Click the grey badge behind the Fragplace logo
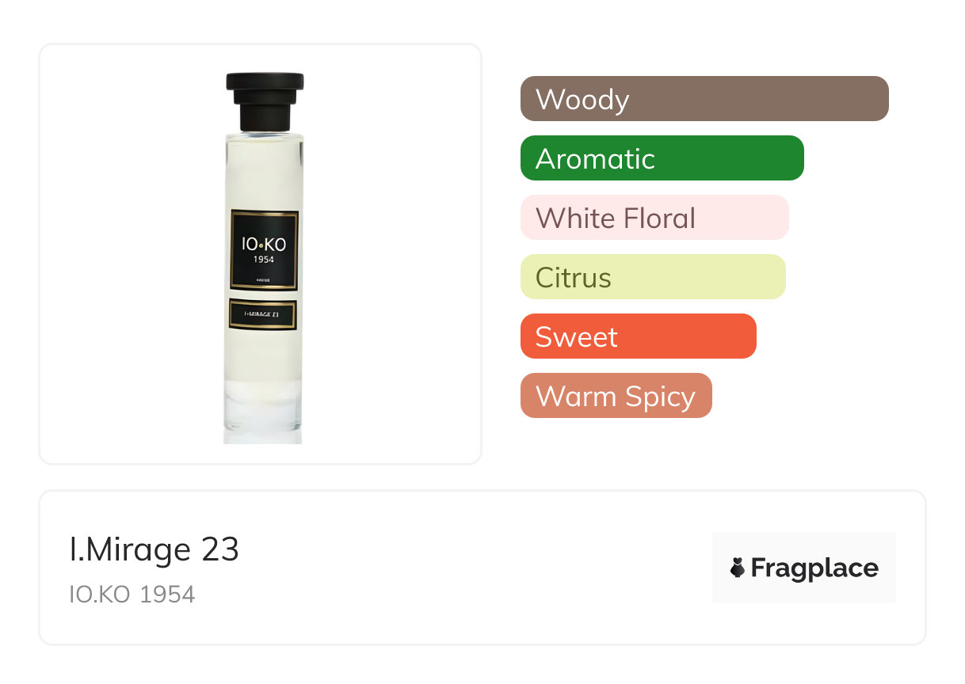The width and height of the screenshot is (965, 684). [804, 568]
